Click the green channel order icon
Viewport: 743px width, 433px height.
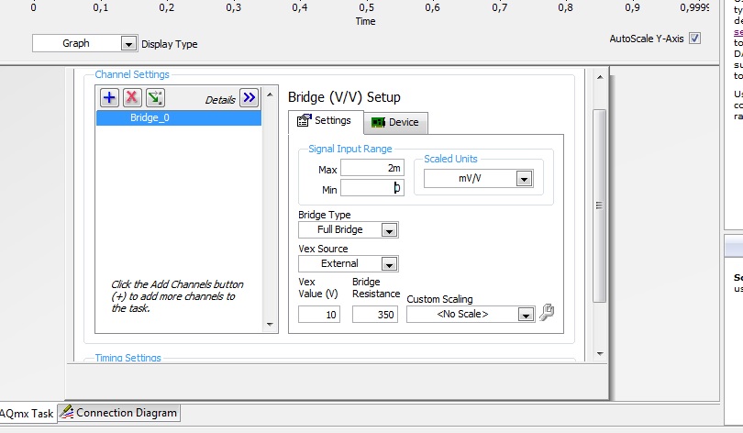(155, 97)
